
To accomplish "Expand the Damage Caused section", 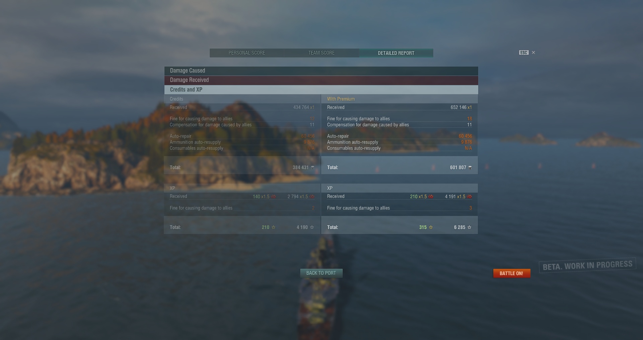I will [x=321, y=71].
